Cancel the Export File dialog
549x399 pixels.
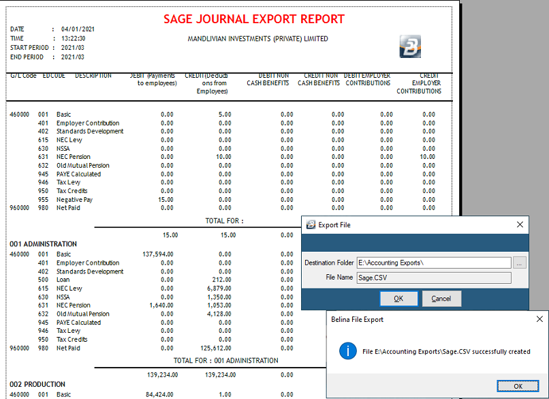tap(441, 299)
